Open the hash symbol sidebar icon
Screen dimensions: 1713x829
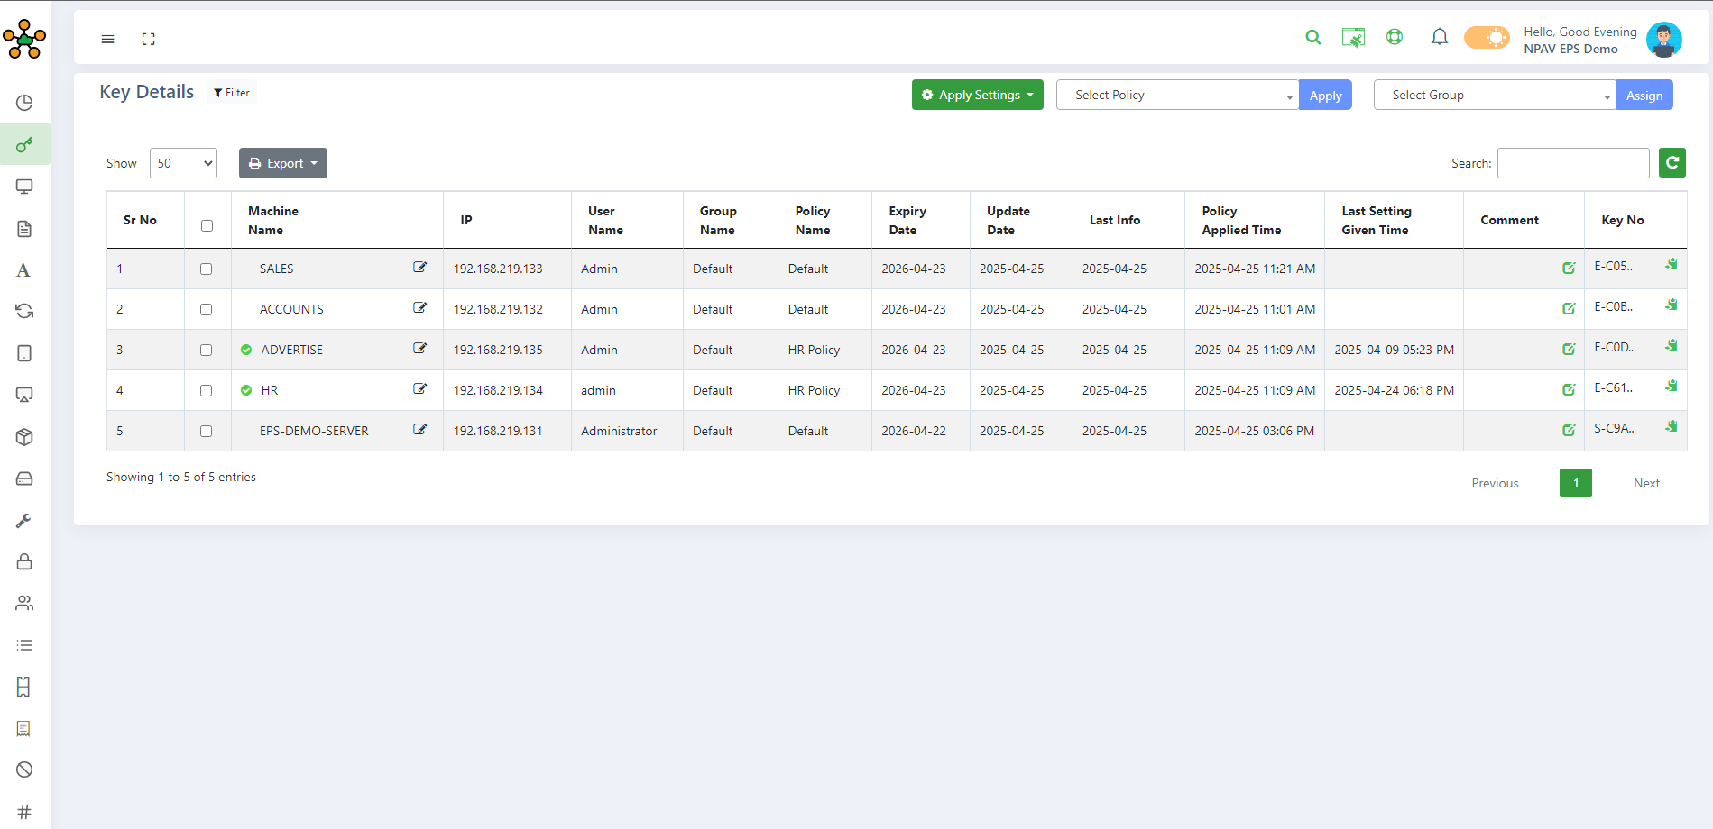coord(24,812)
